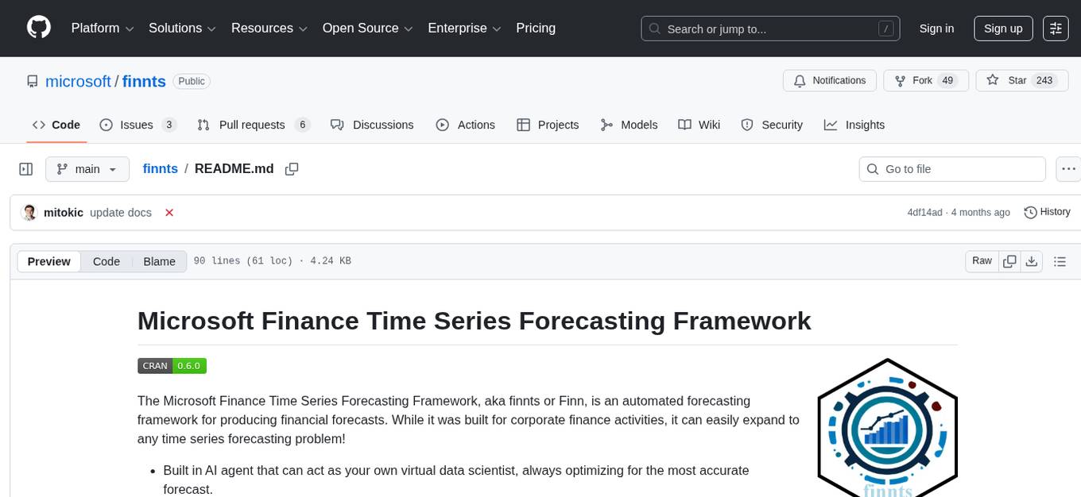Switch to Blame view
The height and width of the screenshot is (497, 1081).
click(x=159, y=261)
